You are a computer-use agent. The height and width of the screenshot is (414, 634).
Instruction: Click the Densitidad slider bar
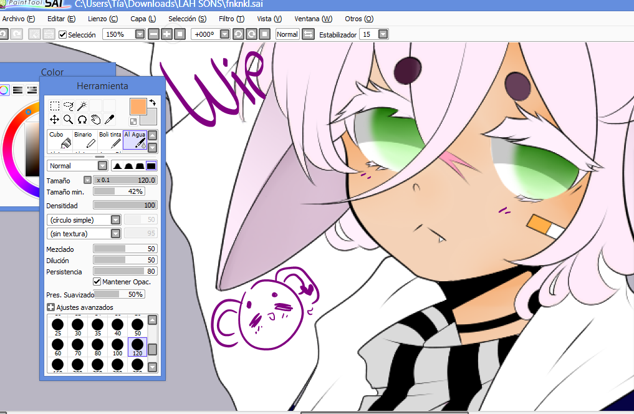click(x=125, y=205)
